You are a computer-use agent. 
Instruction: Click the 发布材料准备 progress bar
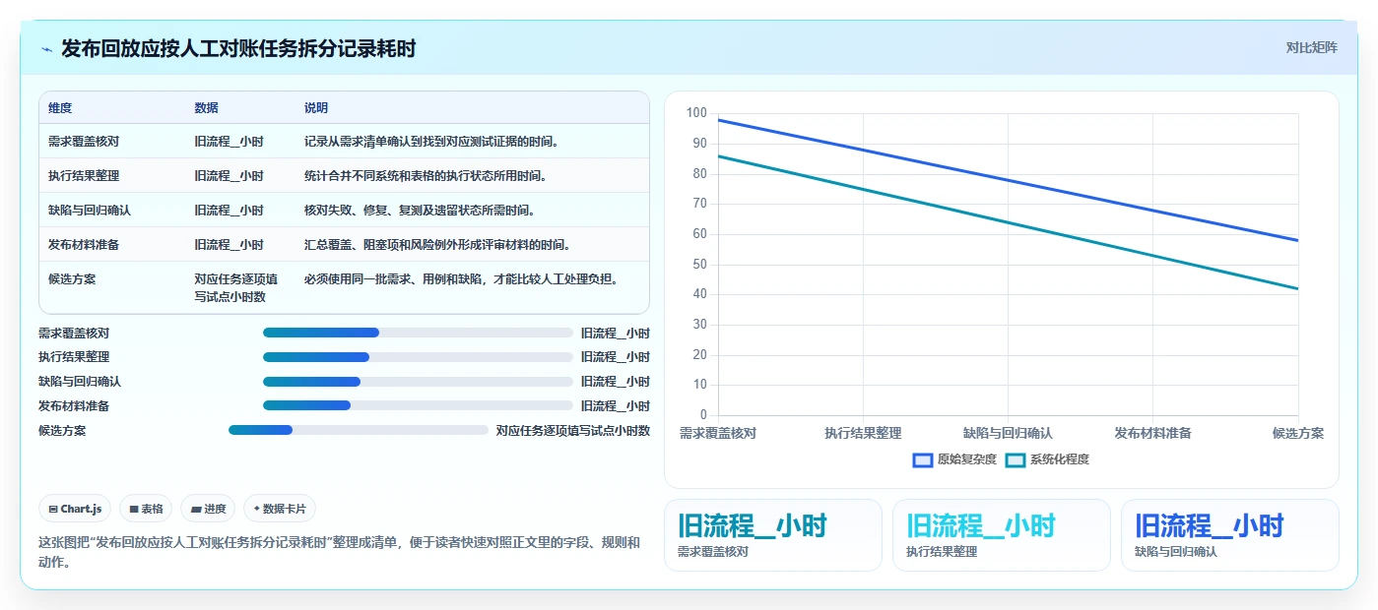coord(418,405)
